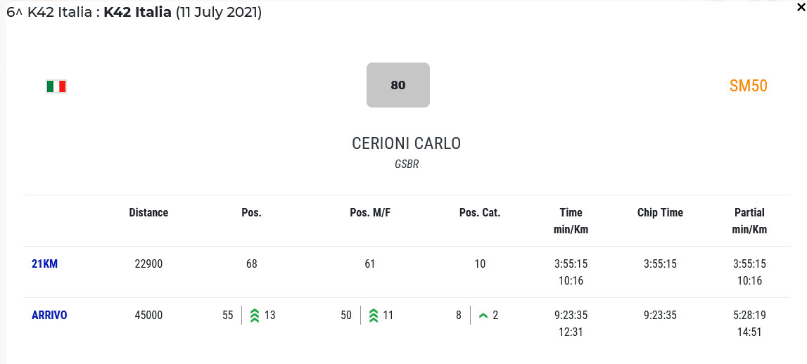Click the GSBR team name

click(x=406, y=165)
